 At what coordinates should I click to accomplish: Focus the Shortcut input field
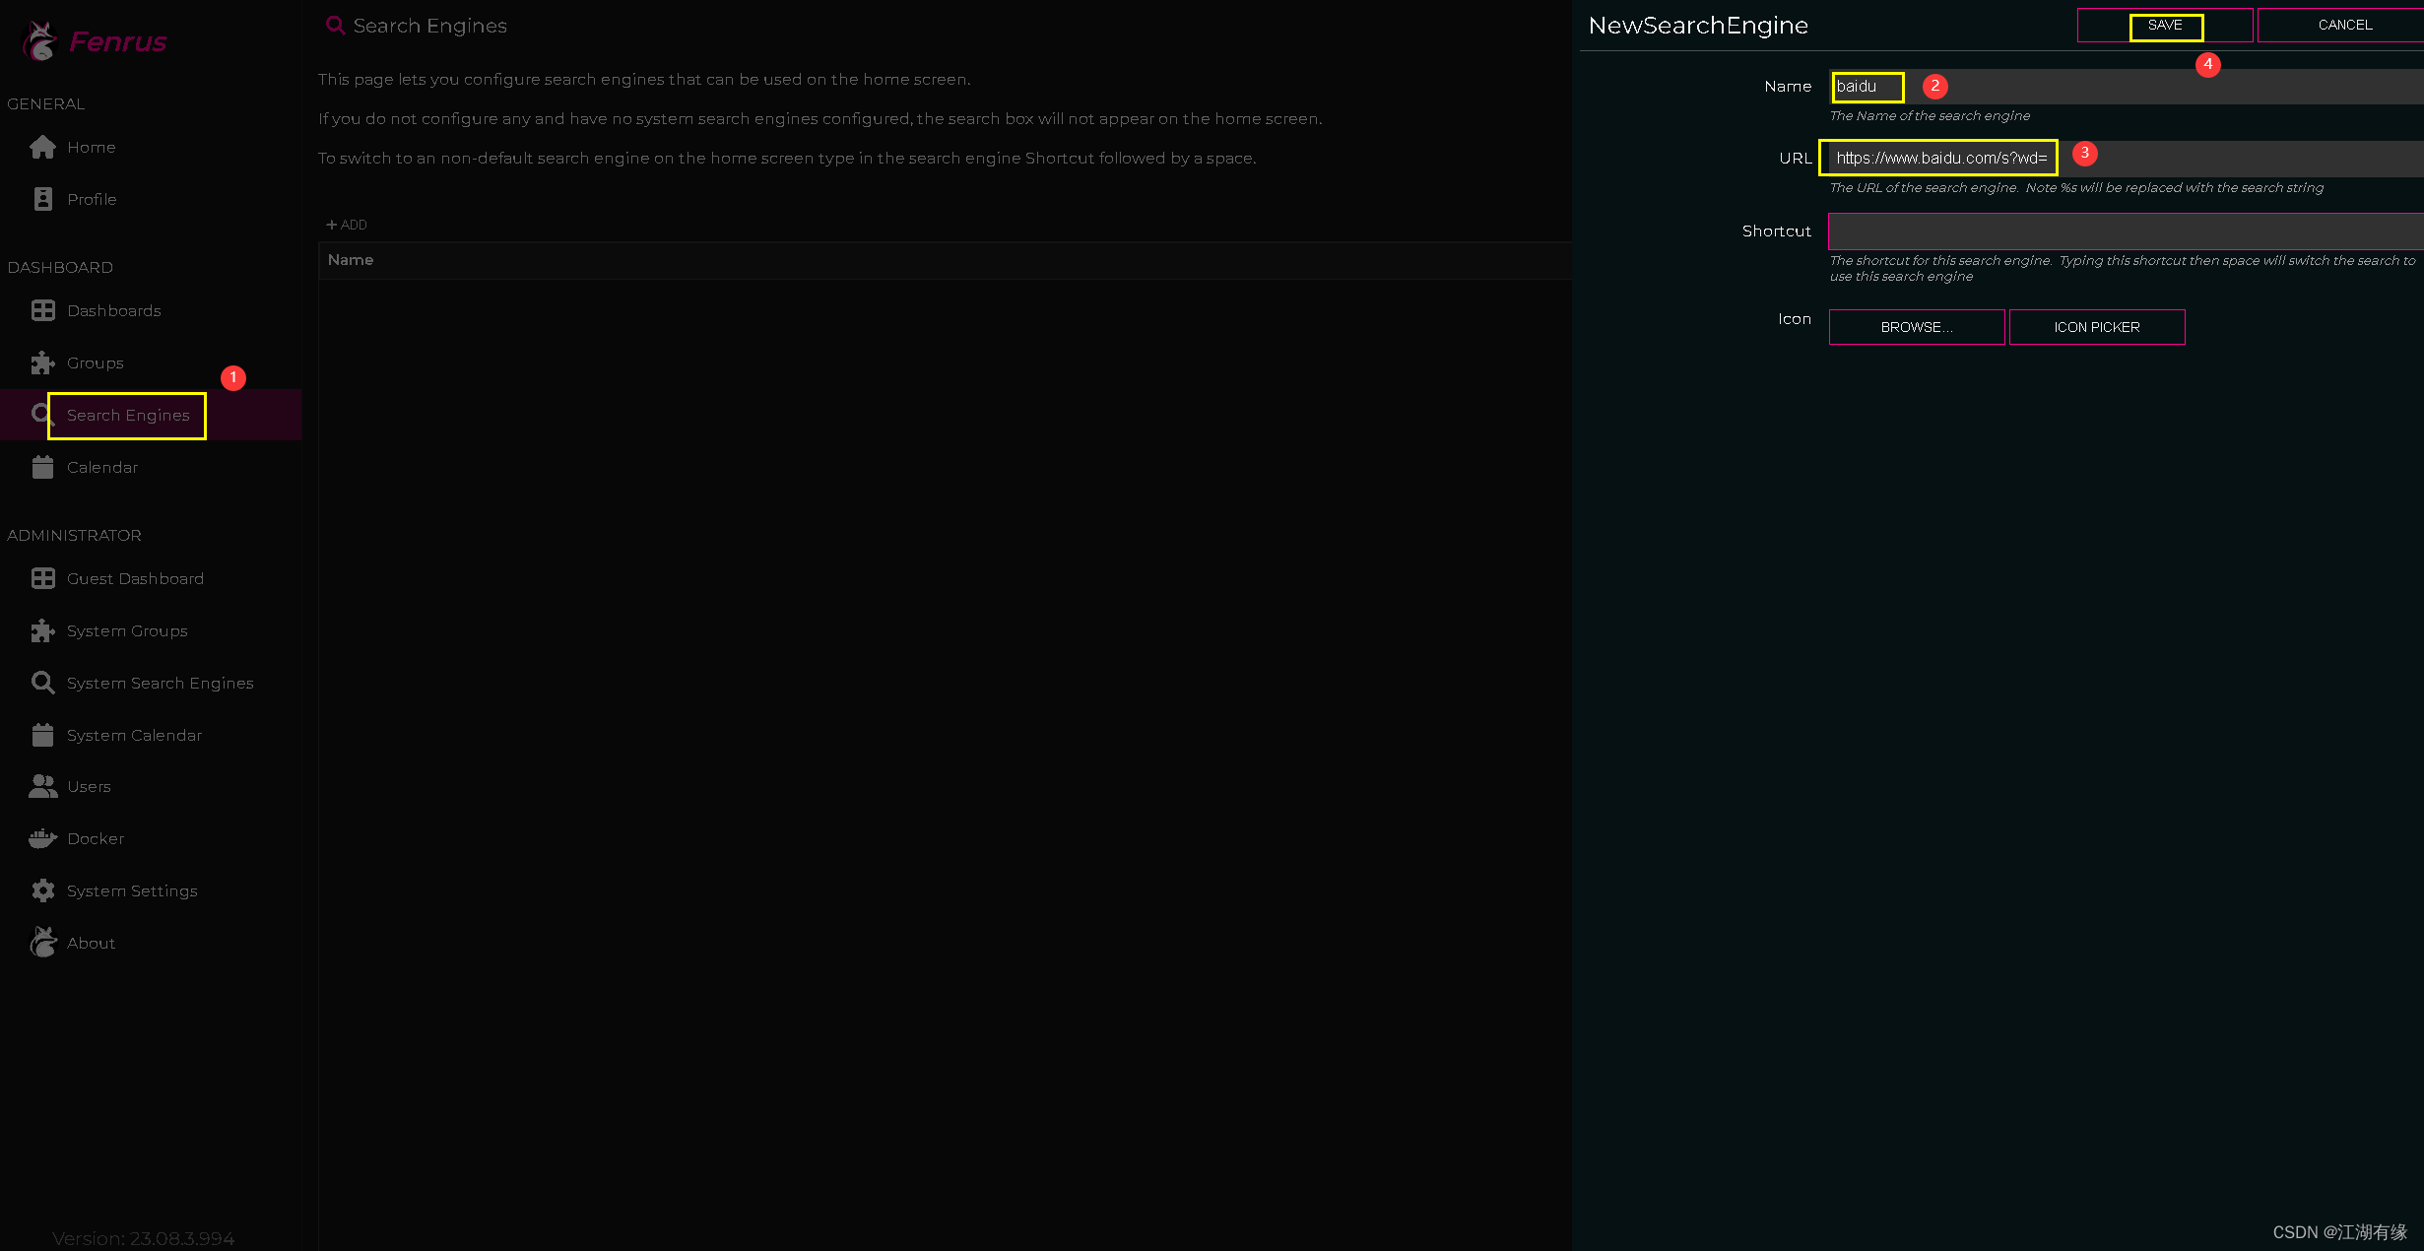coord(2123,231)
